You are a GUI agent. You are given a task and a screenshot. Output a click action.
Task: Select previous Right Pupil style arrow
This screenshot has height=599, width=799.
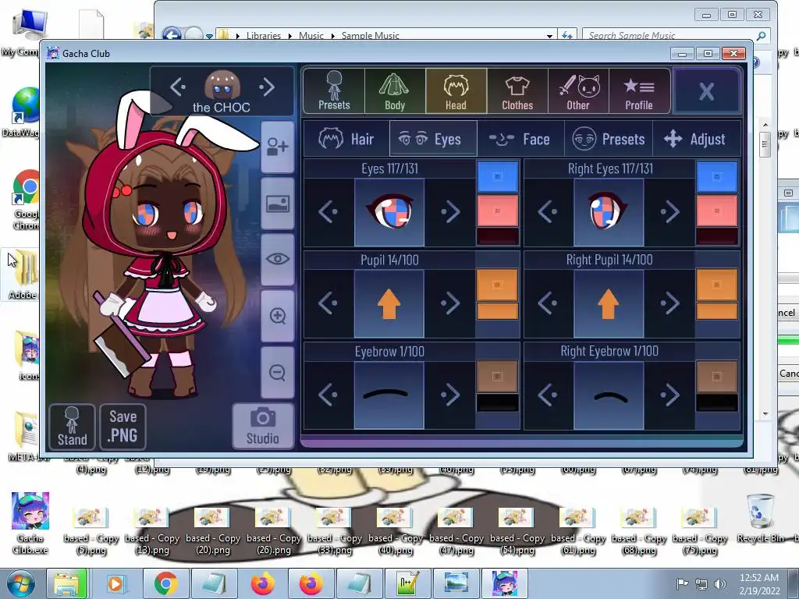(x=548, y=303)
